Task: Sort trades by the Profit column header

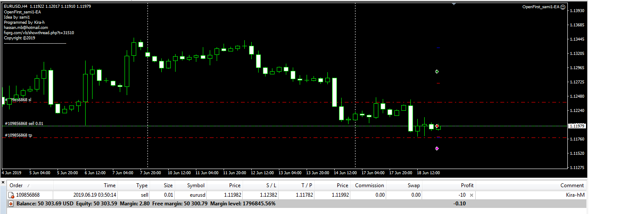Action: [x=467, y=185]
